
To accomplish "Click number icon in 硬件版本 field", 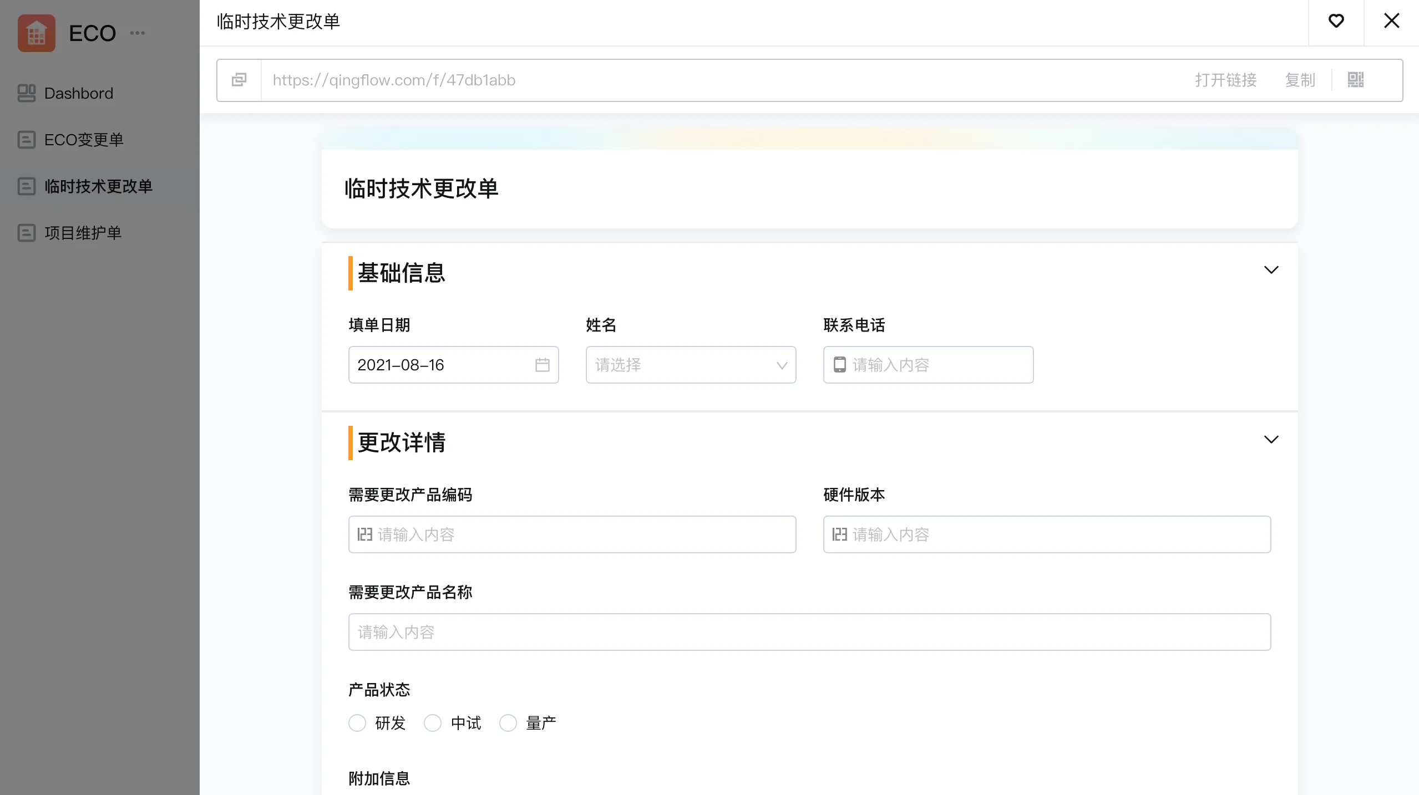I will click(x=839, y=534).
